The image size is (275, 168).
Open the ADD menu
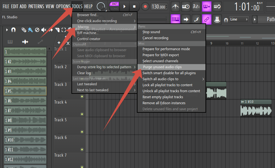23,7
